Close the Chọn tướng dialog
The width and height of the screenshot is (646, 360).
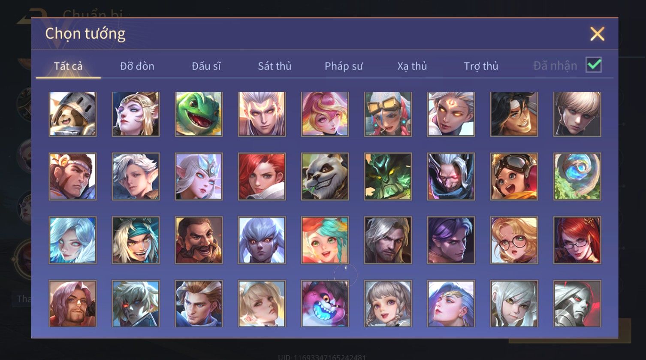[x=597, y=33]
